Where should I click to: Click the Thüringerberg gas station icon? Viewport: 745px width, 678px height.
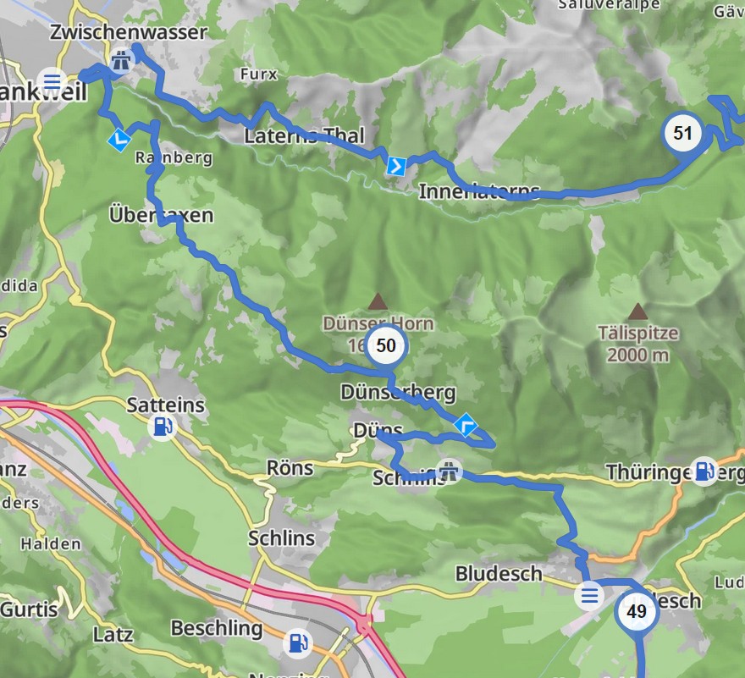(704, 471)
